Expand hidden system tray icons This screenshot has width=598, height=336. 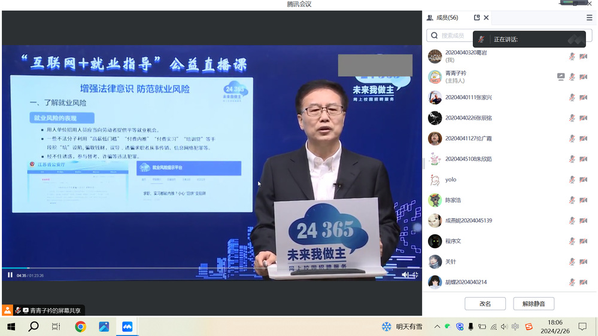pyautogui.click(x=437, y=326)
